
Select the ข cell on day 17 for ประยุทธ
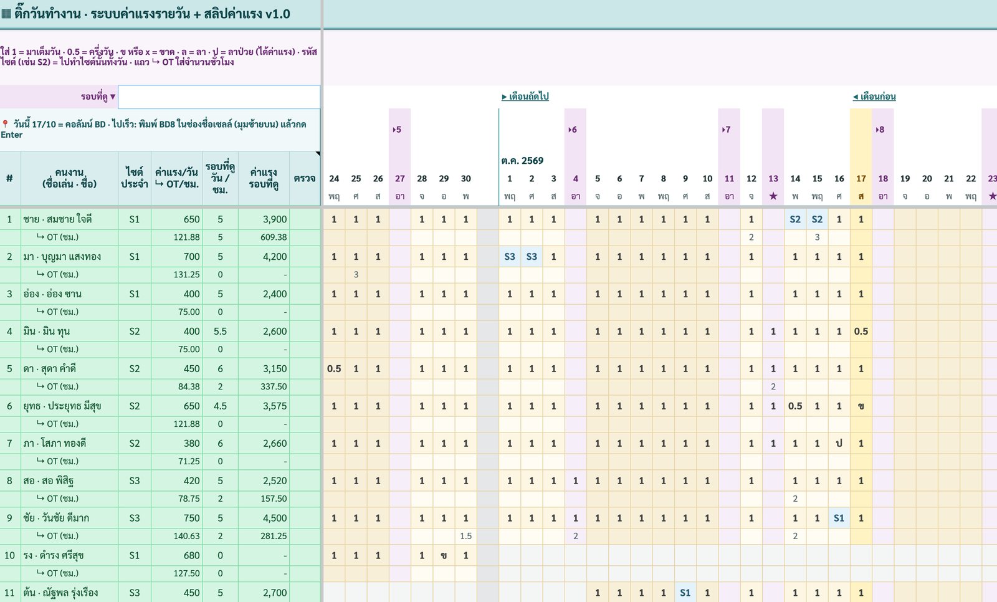coord(861,406)
